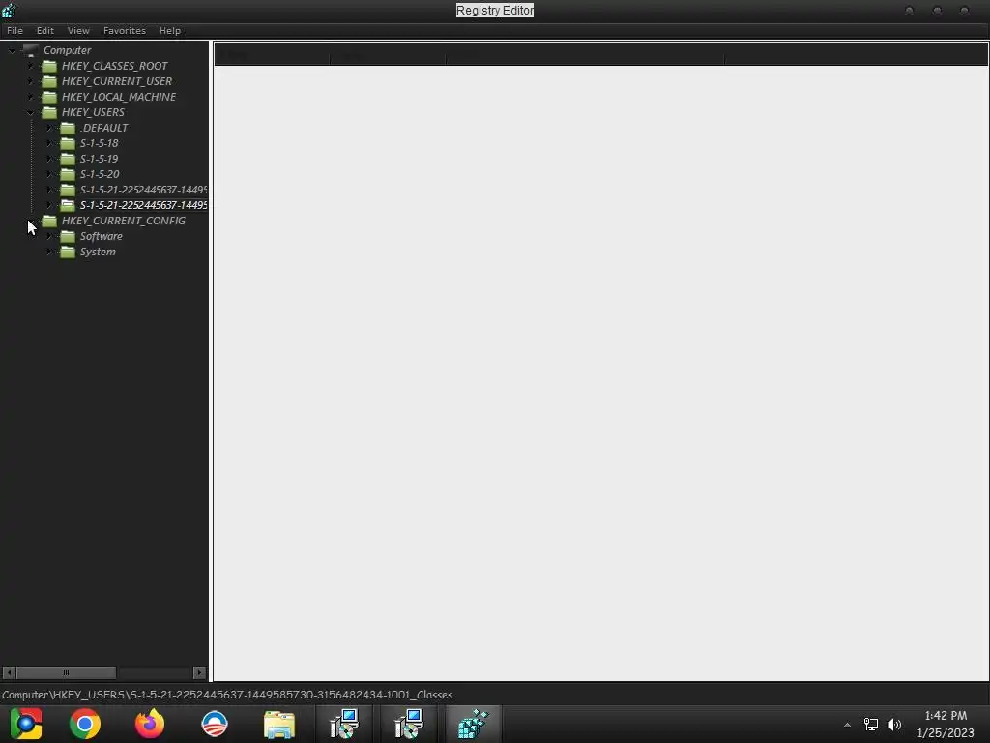Expand the S-1-5-19 key arrow
Screen dimensions: 990x743
pos(49,159)
